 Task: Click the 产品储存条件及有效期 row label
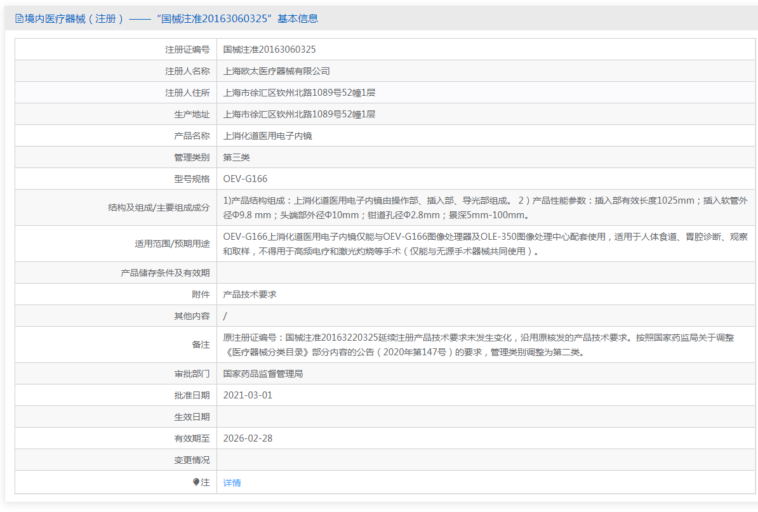click(165, 273)
